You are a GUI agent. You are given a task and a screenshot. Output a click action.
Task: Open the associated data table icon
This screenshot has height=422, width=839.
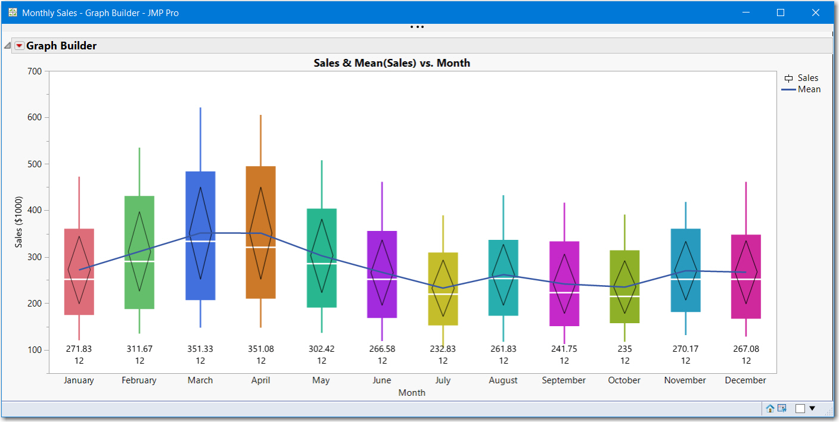(x=782, y=408)
